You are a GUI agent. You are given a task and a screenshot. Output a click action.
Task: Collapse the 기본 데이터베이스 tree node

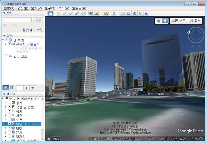click(x=3, y=98)
